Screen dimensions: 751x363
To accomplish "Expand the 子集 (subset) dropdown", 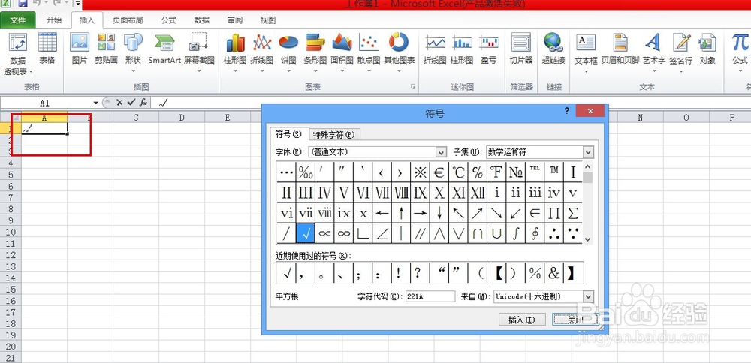I will point(588,152).
